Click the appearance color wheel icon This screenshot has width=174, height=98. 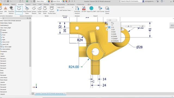[x=49, y=1]
